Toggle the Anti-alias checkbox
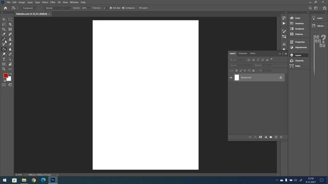The image size is (328, 184). pos(111,8)
